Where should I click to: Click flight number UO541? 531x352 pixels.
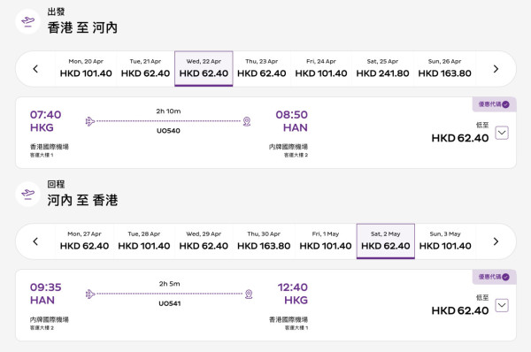click(x=170, y=303)
